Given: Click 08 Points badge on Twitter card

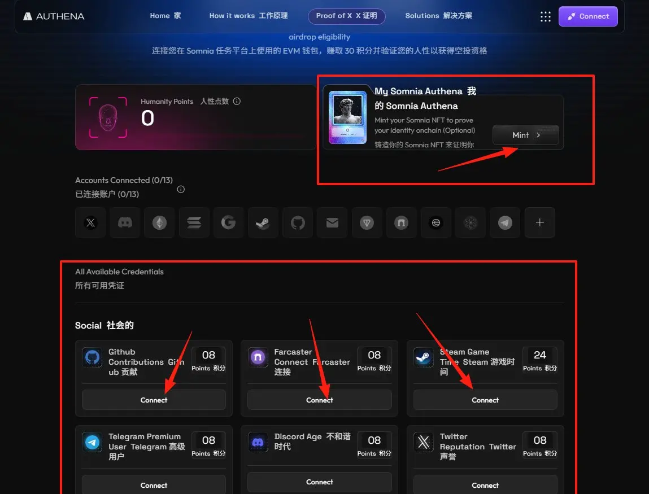Looking at the screenshot, I should point(540,445).
